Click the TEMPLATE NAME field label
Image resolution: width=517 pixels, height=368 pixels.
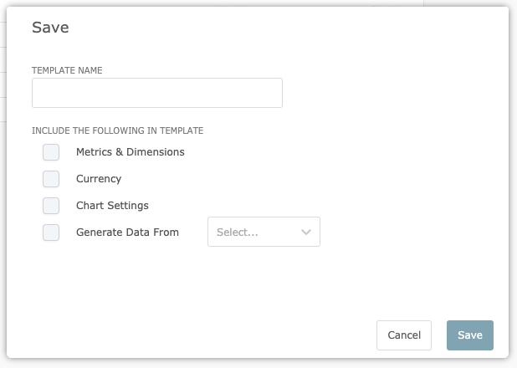point(67,71)
